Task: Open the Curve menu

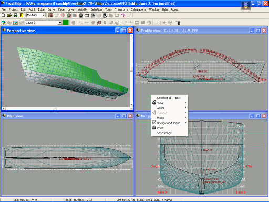Action: [x=51, y=9]
